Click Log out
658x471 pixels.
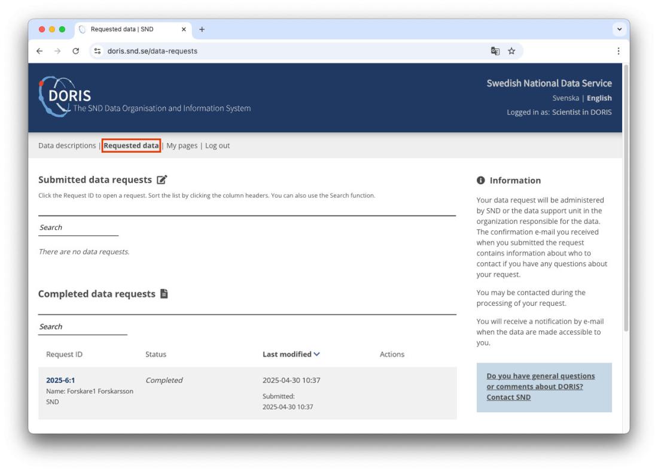[x=217, y=145]
